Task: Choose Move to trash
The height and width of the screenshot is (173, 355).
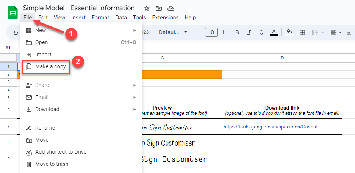Action: click(52, 164)
